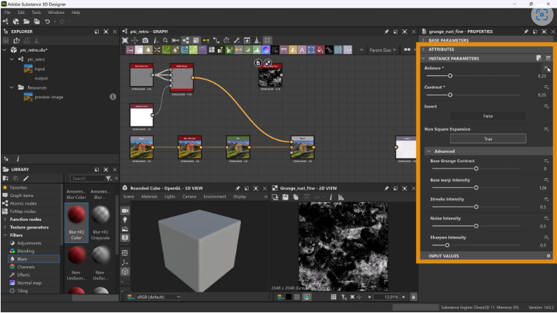557x313 pixels.
Task: Toggle pin on the Properties panel
Action: tap(525, 31)
